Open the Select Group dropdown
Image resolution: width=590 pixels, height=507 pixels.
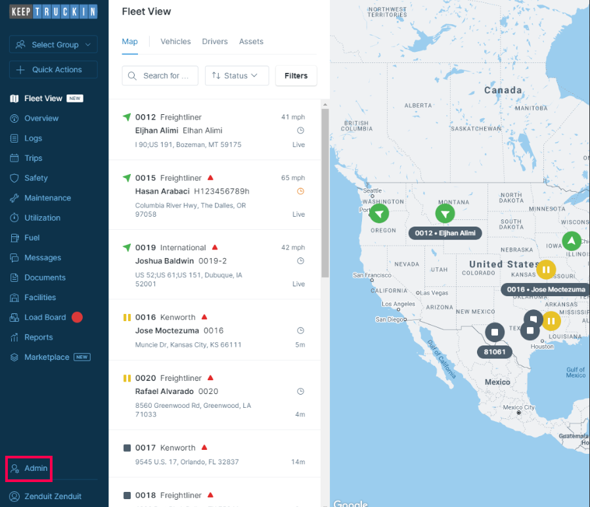[53, 45]
